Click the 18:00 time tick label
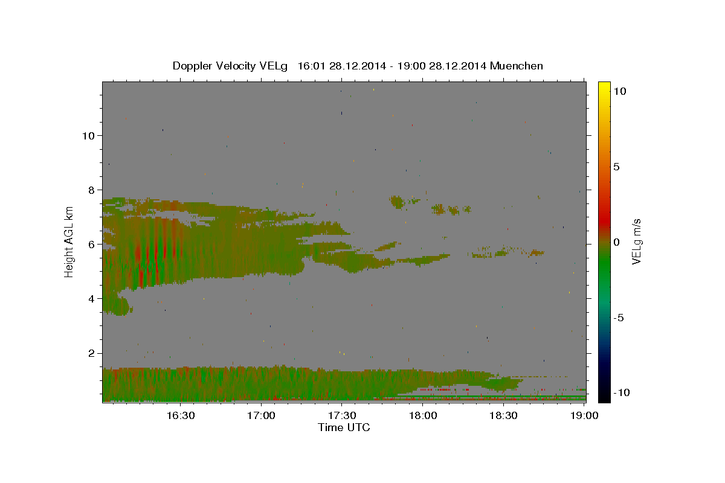Viewport: 725px width, 483px height. pos(423,415)
